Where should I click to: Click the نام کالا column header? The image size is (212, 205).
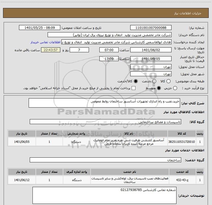[129, 134]
